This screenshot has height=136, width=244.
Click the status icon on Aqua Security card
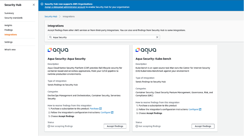pos(49,126)
